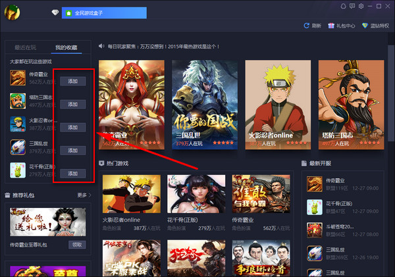
Task: Click the vertical scrollbar on the right
Action: coord(390,93)
